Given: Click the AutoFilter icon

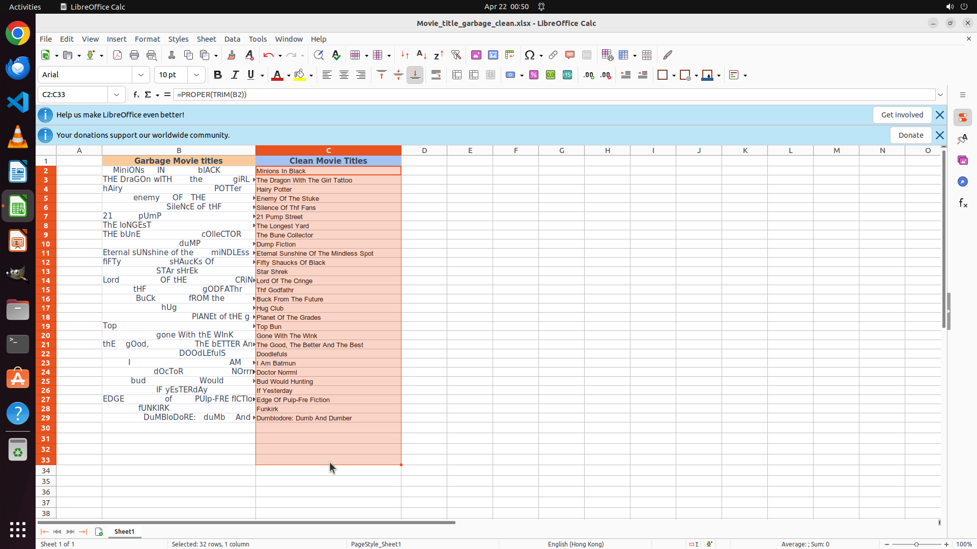Looking at the screenshot, I should pos(456,55).
